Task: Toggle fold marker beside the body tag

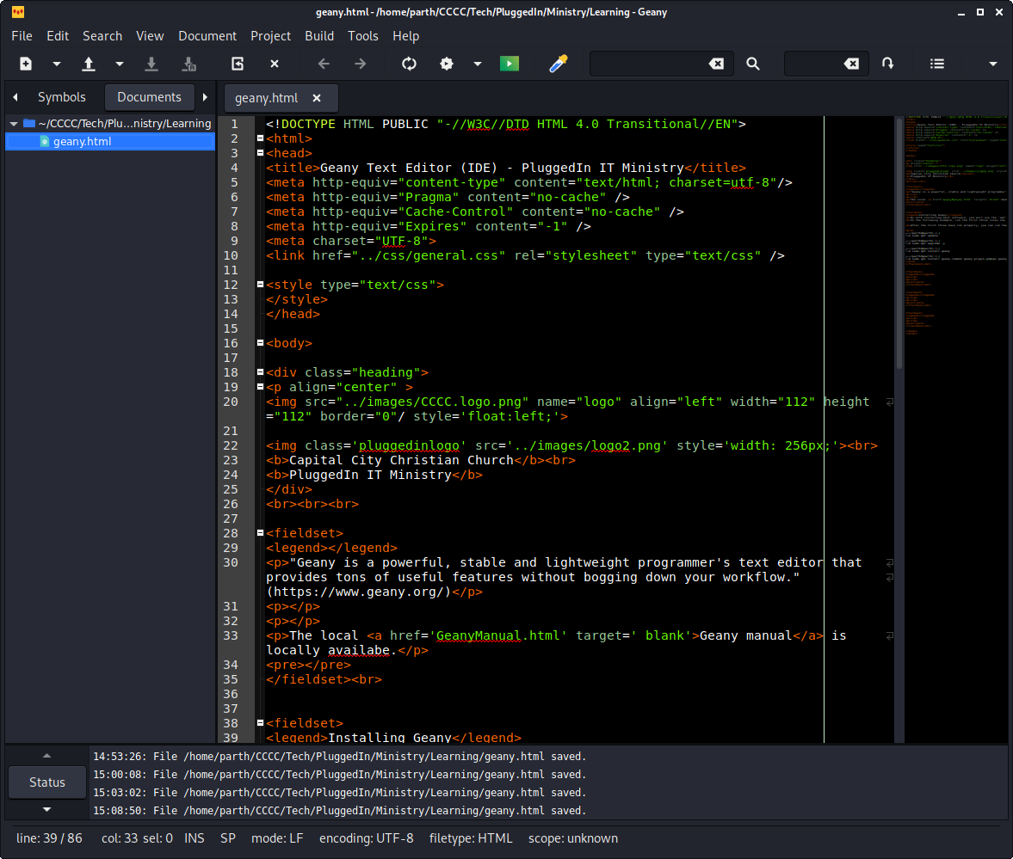Action: (260, 343)
